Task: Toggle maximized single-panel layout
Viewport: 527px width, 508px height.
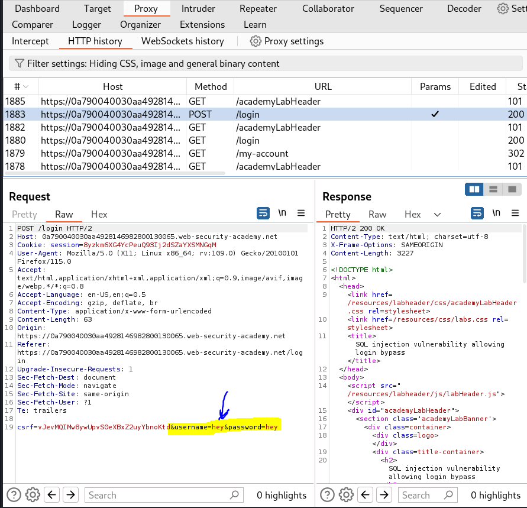Action: point(512,189)
